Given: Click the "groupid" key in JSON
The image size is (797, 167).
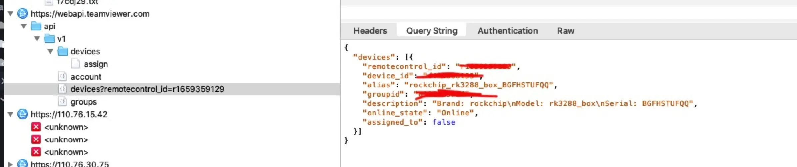Looking at the screenshot, I should (x=383, y=94).
